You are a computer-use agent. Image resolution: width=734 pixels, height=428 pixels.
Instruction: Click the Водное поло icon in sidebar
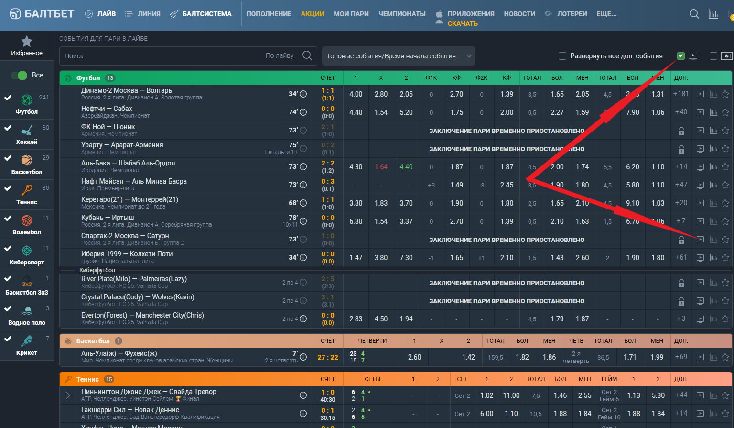[x=27, y=311]
